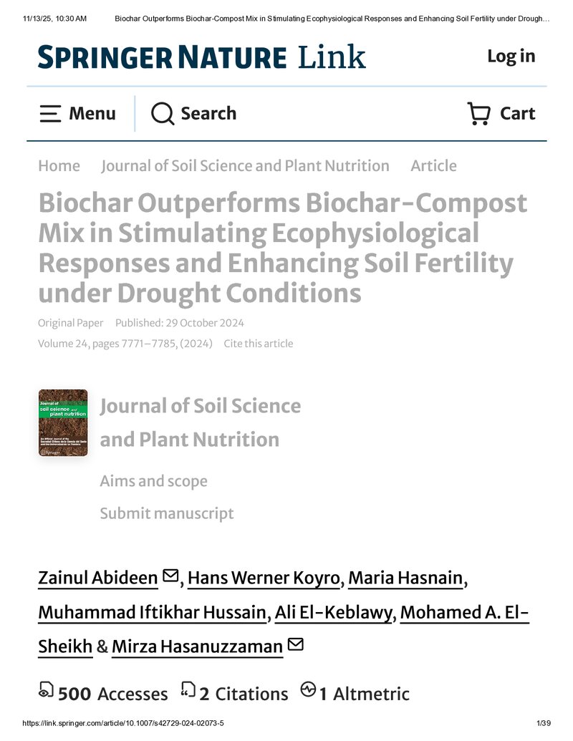Select author Muhammad Iftikhar Hussain
The height and width of the screenshot is (741, 573).
153,612
